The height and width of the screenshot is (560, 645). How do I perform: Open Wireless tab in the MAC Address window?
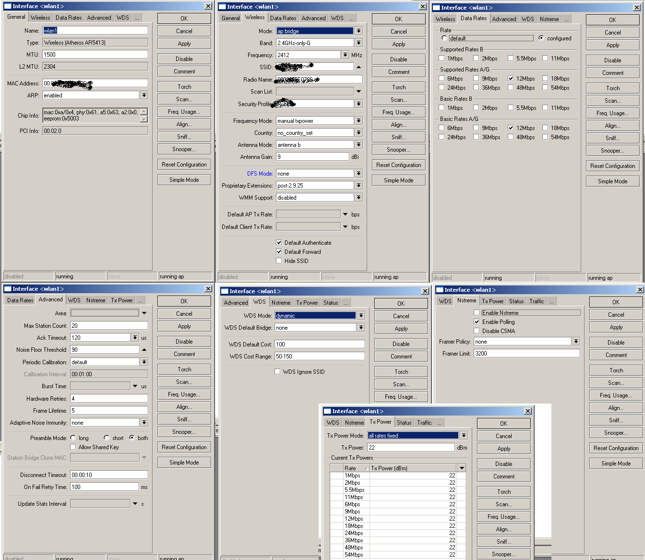point(40,18)
